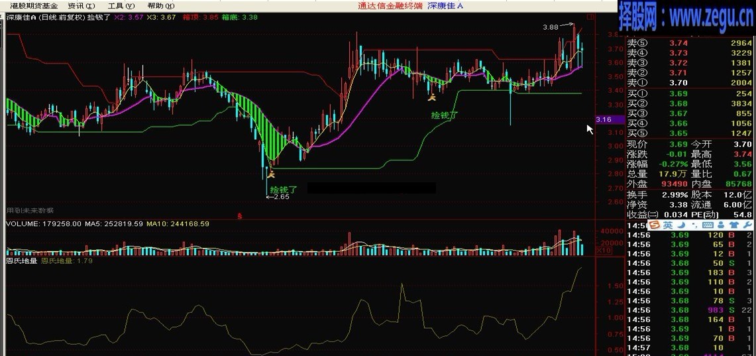
Task: Click the 净资 3.38 value
Action: pyautogui.click(x=679, y=205)
